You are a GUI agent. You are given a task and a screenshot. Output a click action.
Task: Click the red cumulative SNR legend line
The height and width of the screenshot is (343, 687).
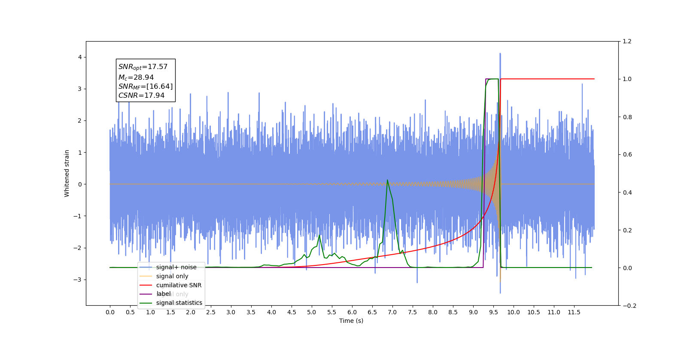pos(146,285)
